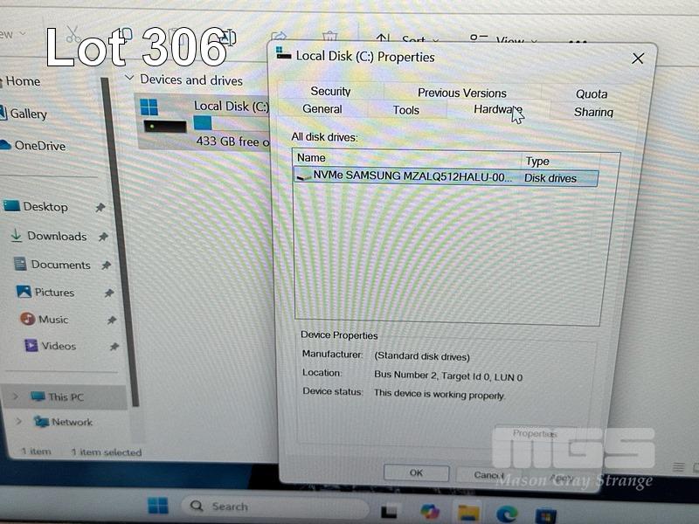Open the Previous Versions tab
Screen dimensions: 699x524
point(461,93)
